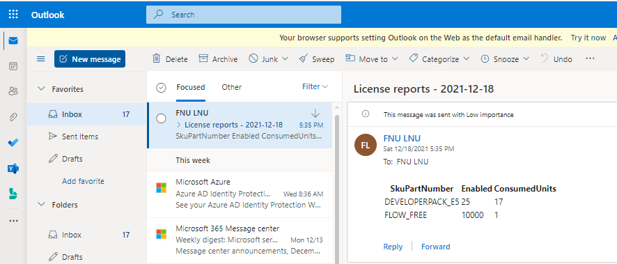The image size is (617, 264).
Task: Click the 10000 enabled value
Action: pos(473,215)
